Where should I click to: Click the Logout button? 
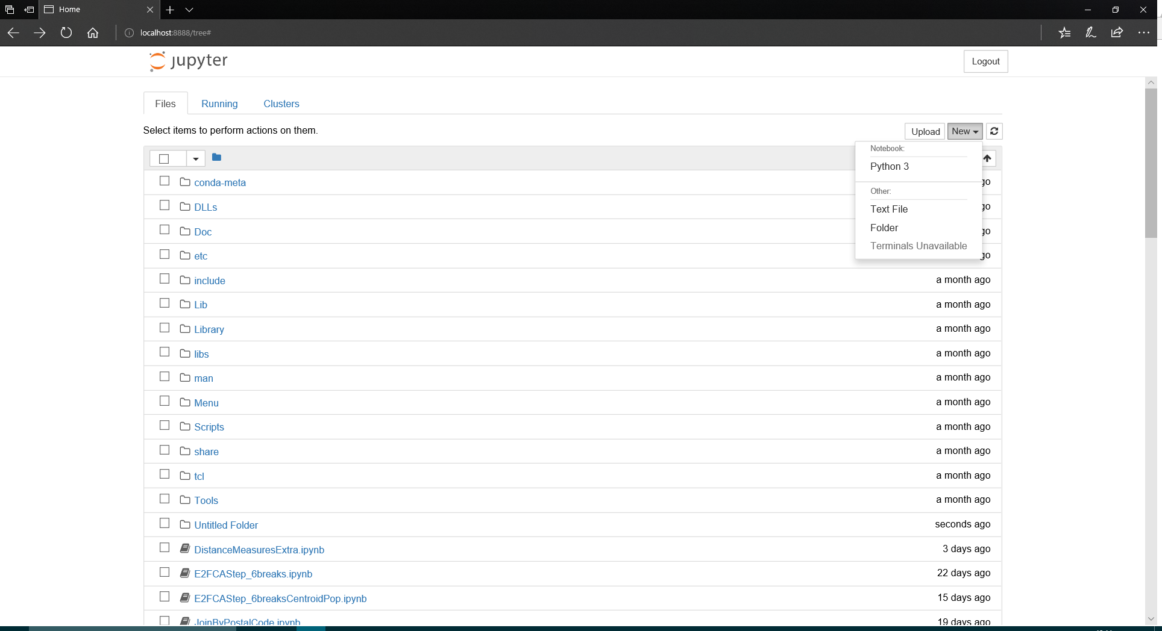pos(986,61)
